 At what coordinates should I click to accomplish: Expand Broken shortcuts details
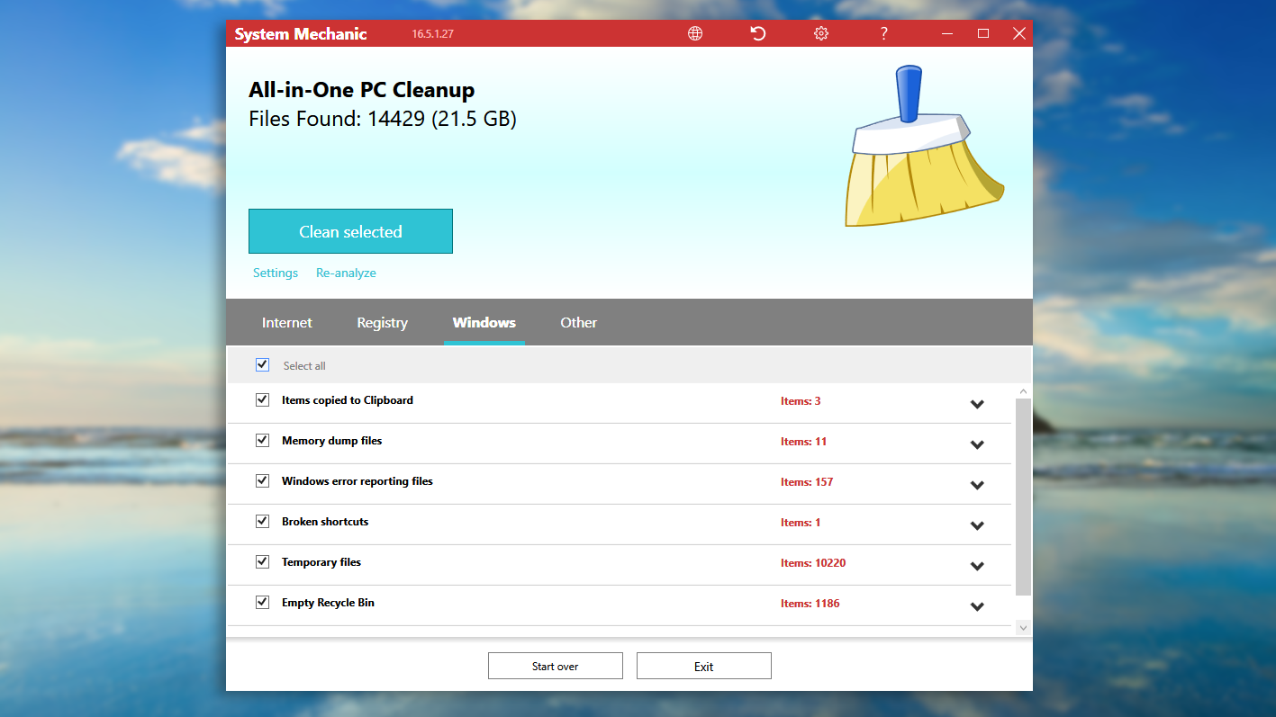click(x=977, y=526)
